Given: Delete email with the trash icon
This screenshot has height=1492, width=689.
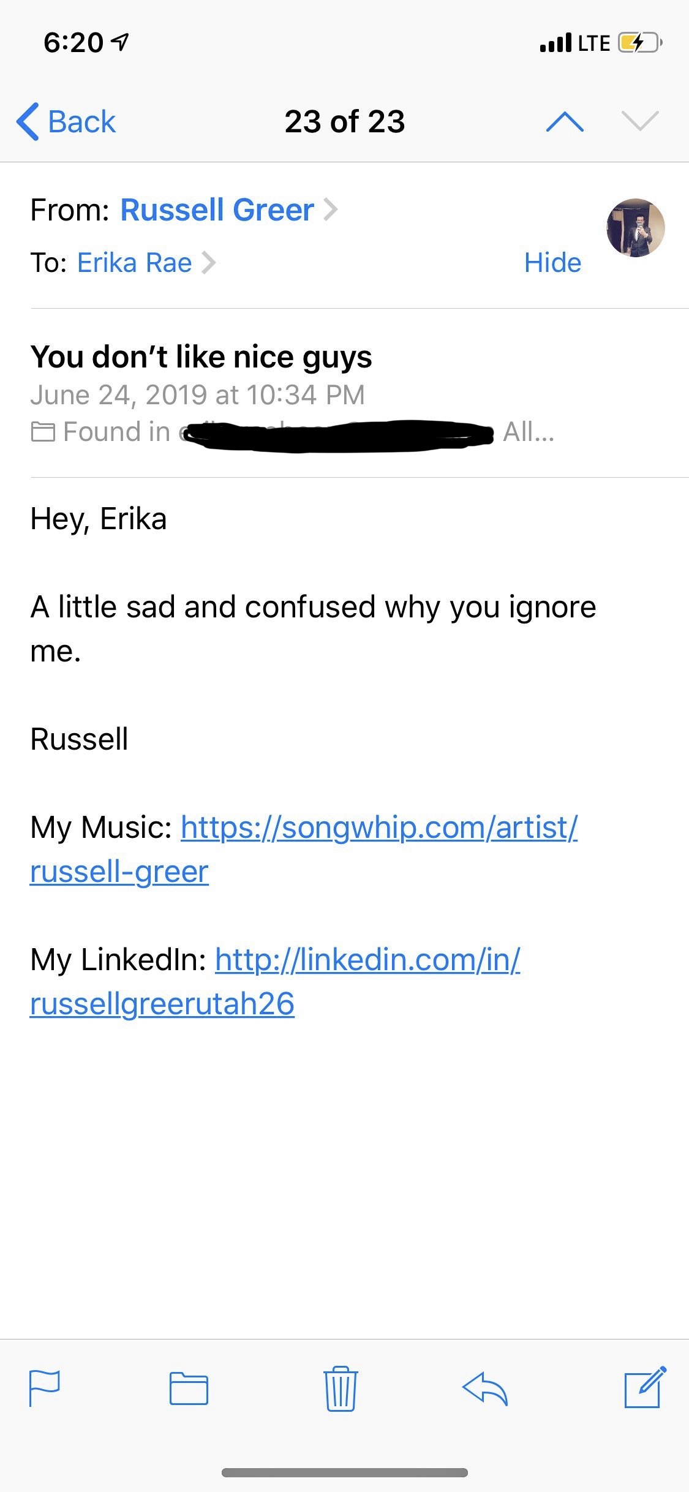Looking at the screenshot, I should tap(341, 1388).
